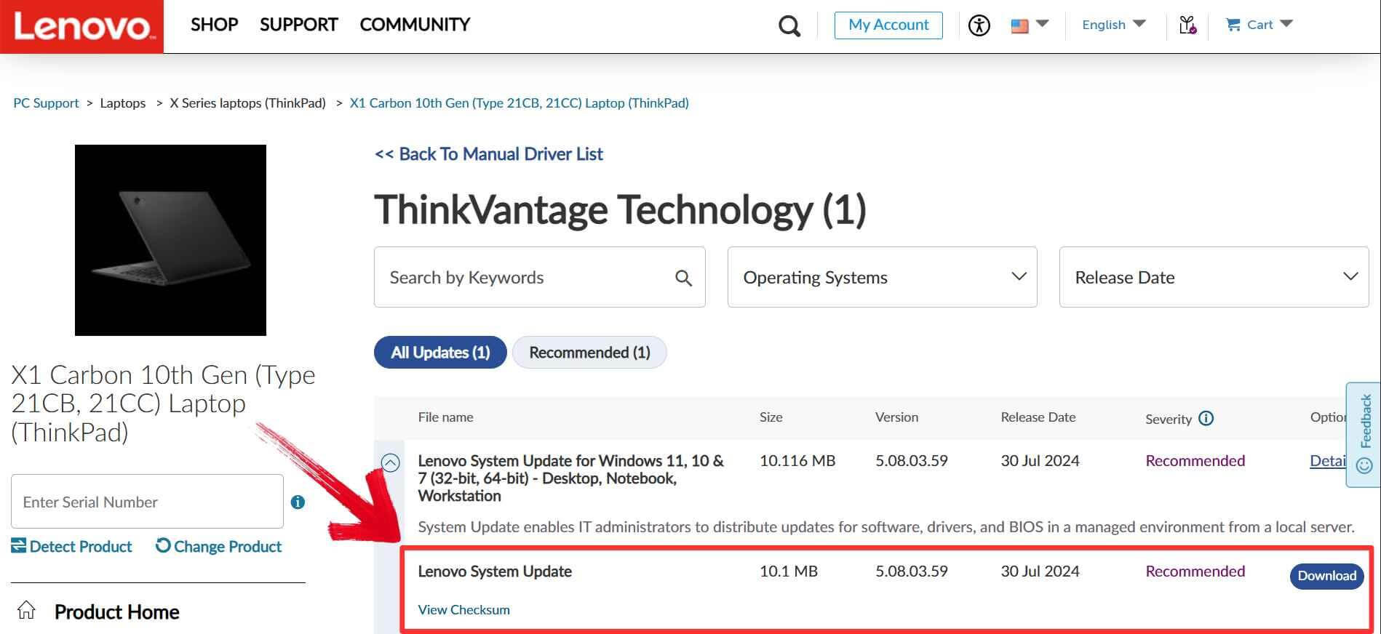Open the SHOP menu

point(214,25)
